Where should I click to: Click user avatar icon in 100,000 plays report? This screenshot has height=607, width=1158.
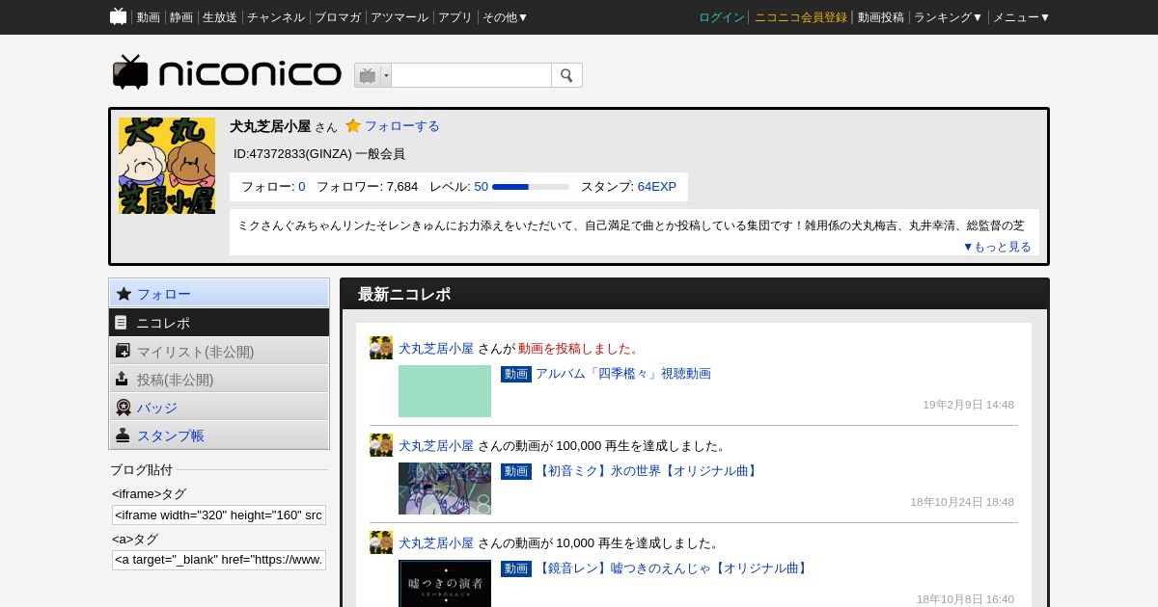point(381,445)
